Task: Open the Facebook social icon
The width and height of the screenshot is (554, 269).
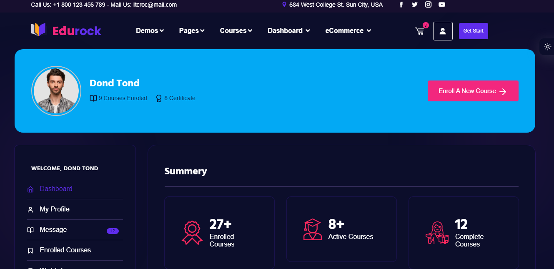Action: coord(401,5)
